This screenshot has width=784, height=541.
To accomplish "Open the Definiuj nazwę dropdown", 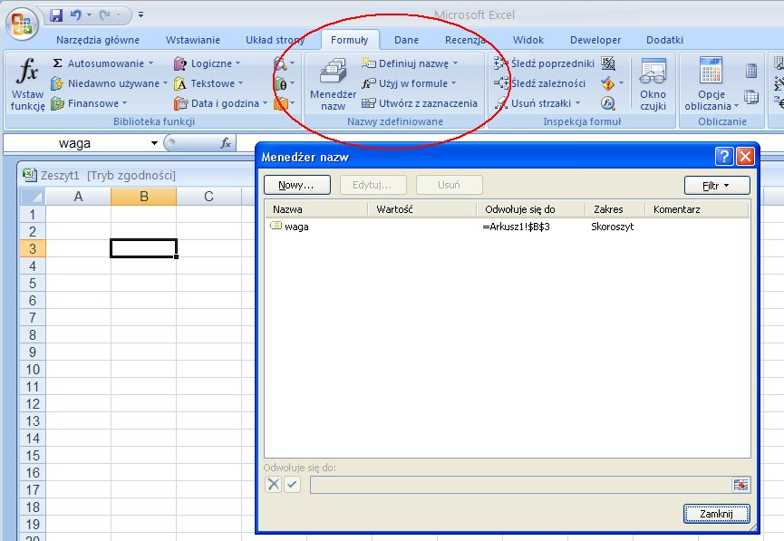I will tap(455, 63).
